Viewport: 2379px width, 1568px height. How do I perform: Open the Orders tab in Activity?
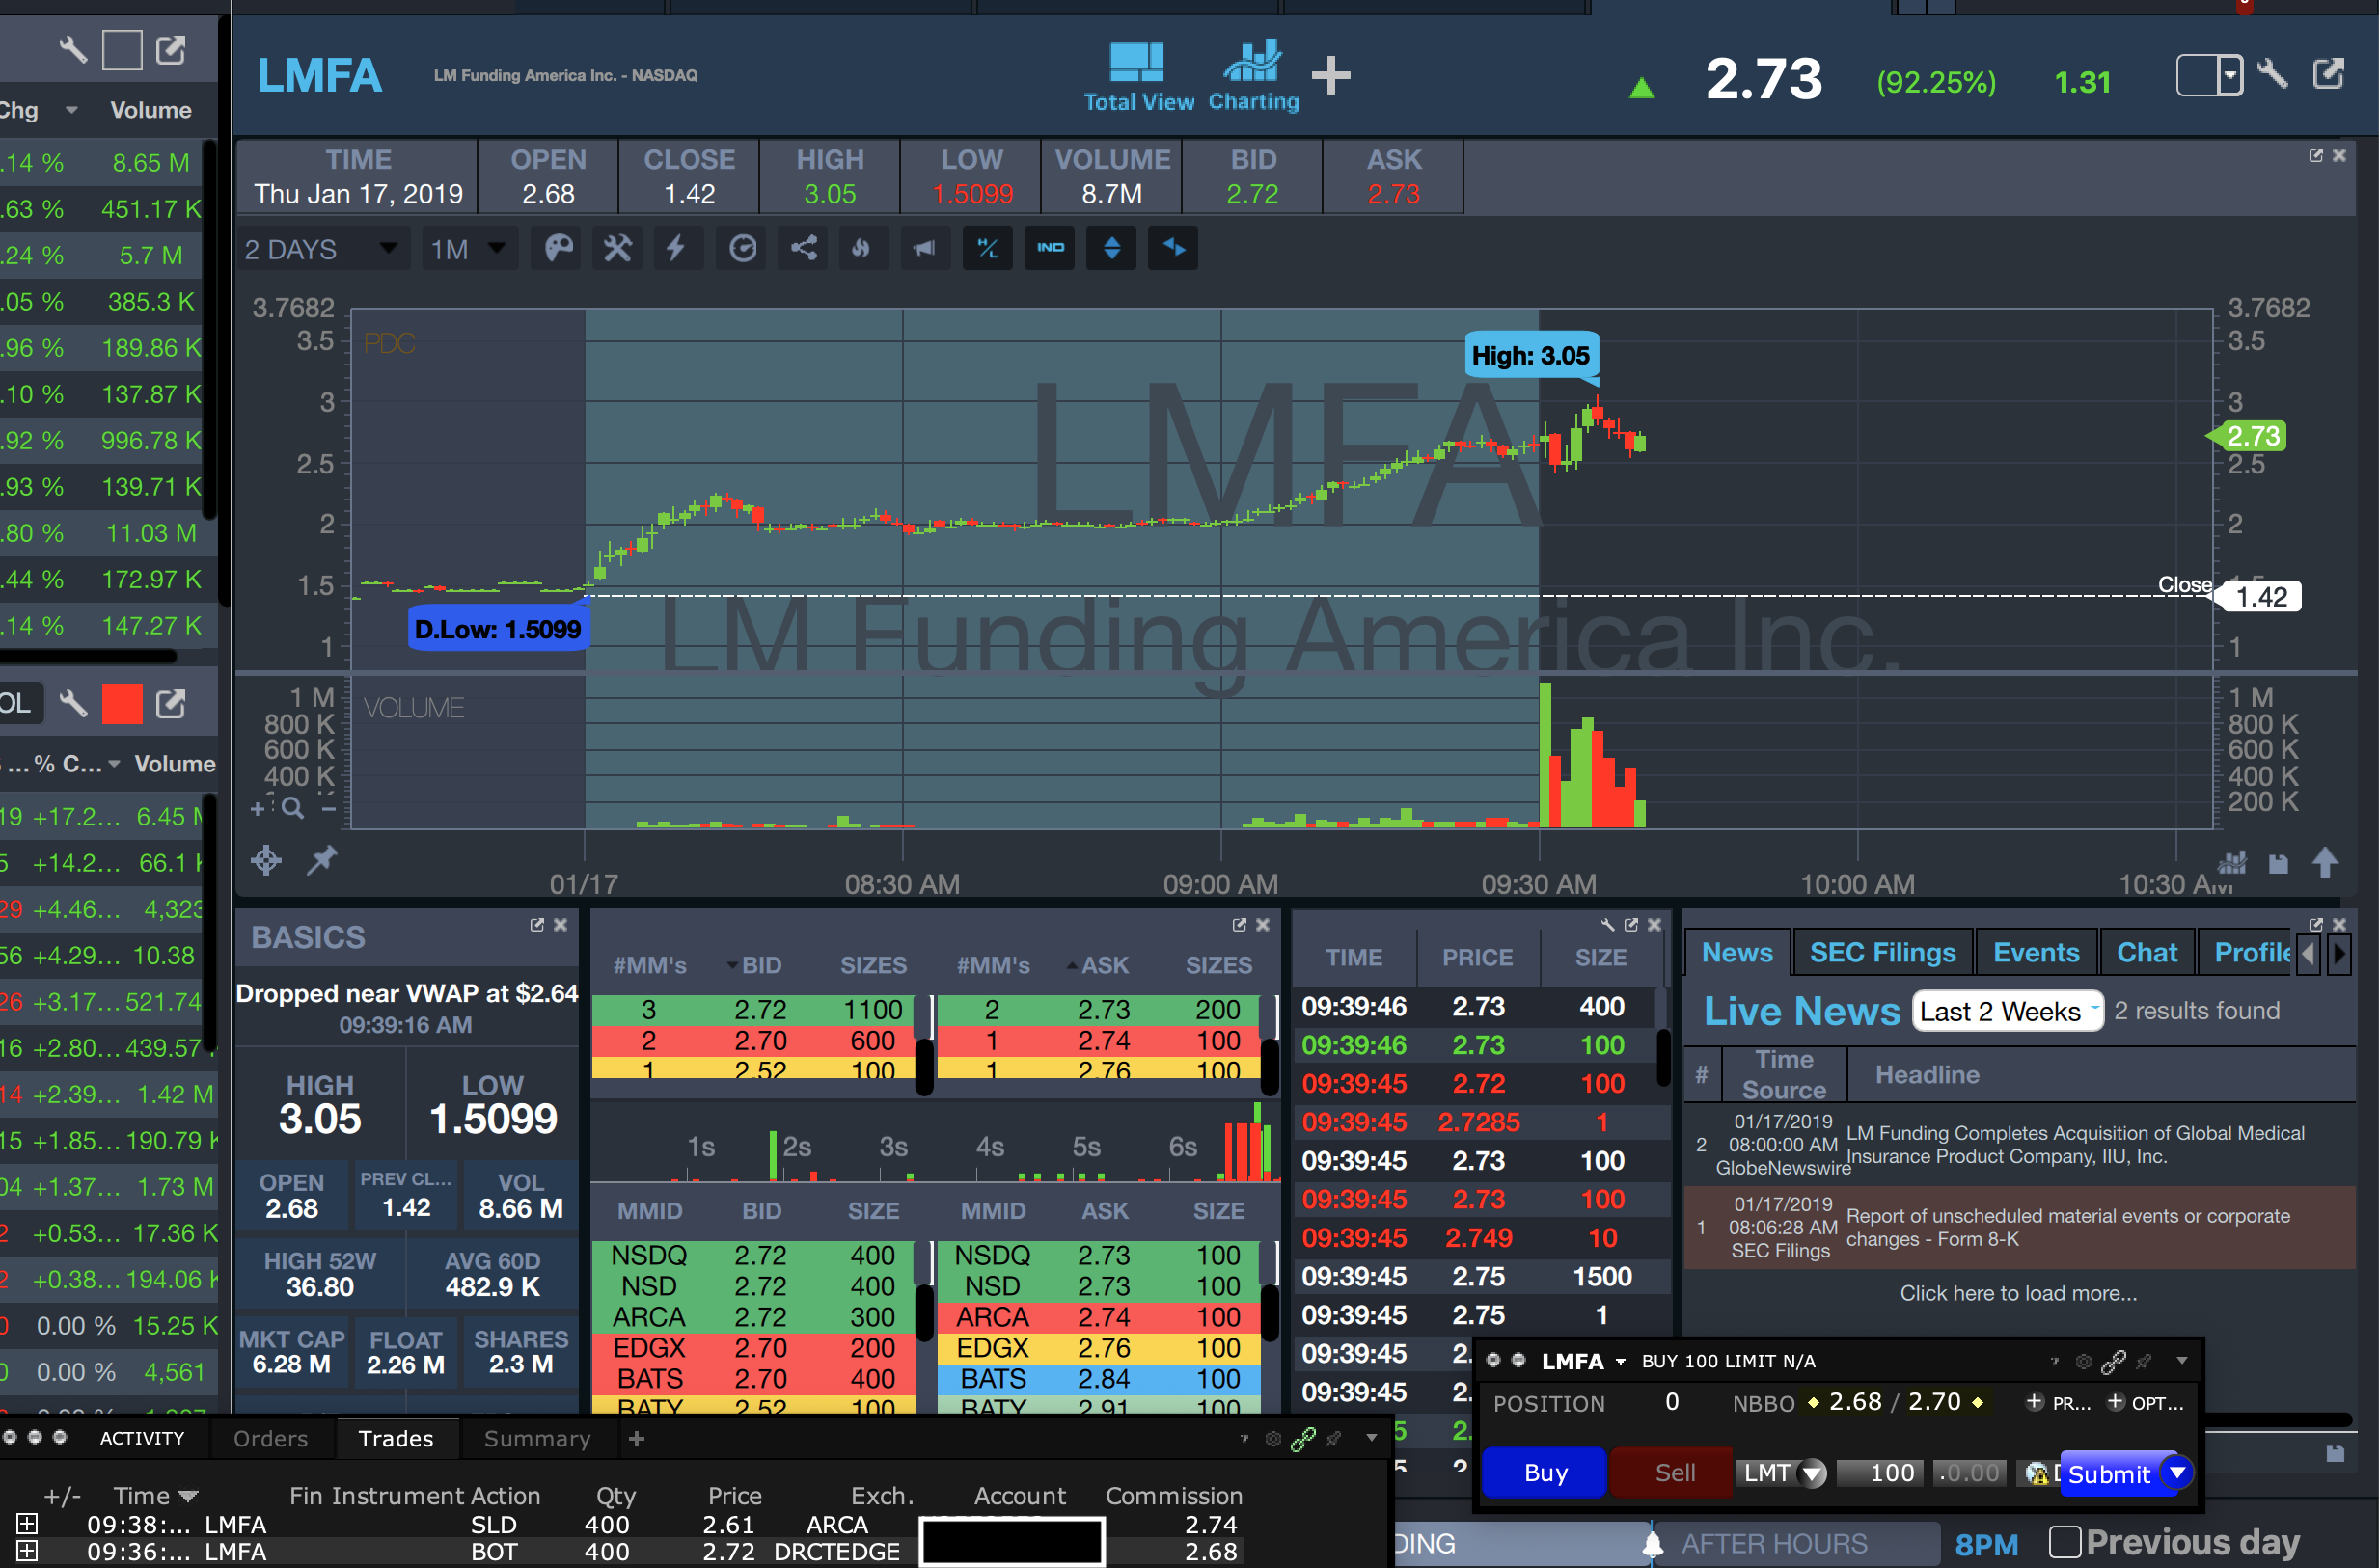(270, 1438)
